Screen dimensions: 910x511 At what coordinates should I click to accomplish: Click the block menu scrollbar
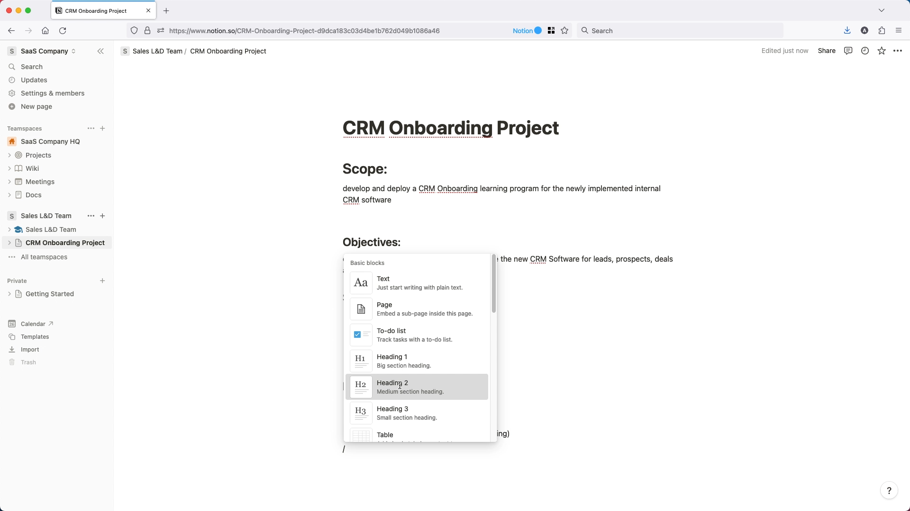click(x=493, y=284)
